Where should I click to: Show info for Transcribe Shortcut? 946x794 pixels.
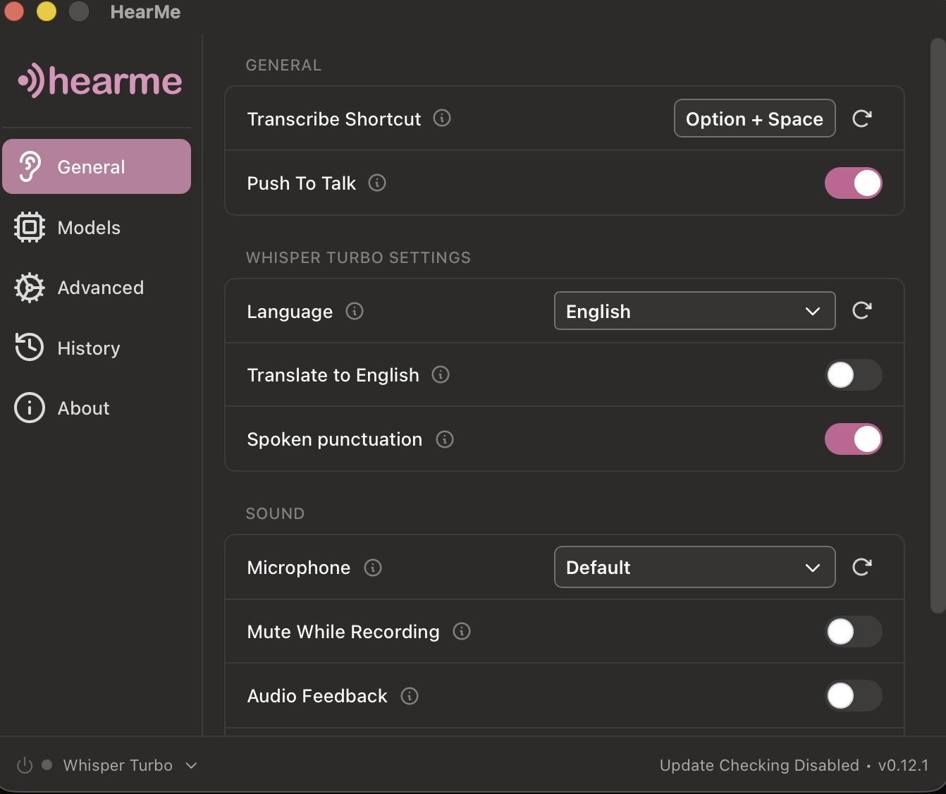tap(442, 118)
